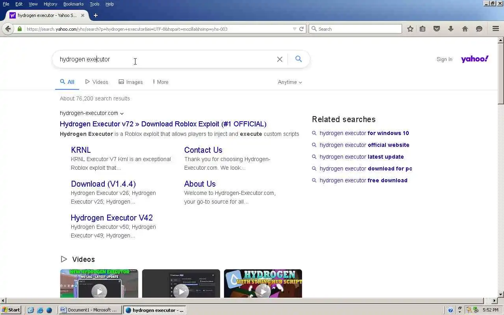Select the All results tab
This screenshot has width=504, height=315.
coord(67,82)
